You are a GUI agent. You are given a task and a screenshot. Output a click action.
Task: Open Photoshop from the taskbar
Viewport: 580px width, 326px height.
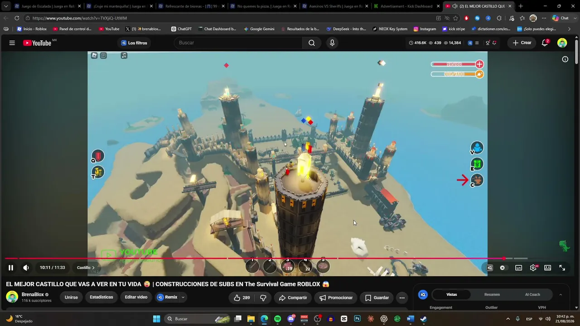point(357,319)
